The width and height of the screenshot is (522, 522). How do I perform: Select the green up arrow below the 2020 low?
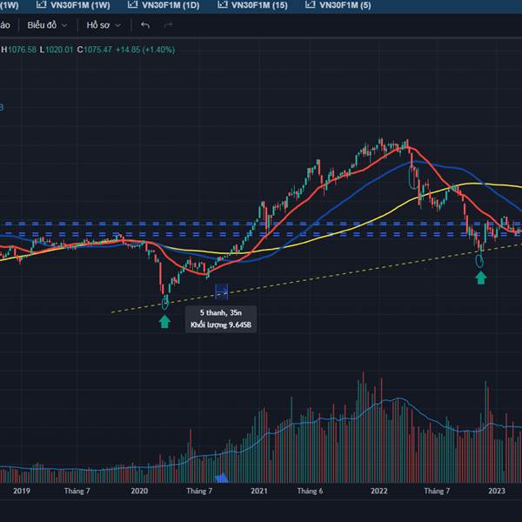coord(164,322)
